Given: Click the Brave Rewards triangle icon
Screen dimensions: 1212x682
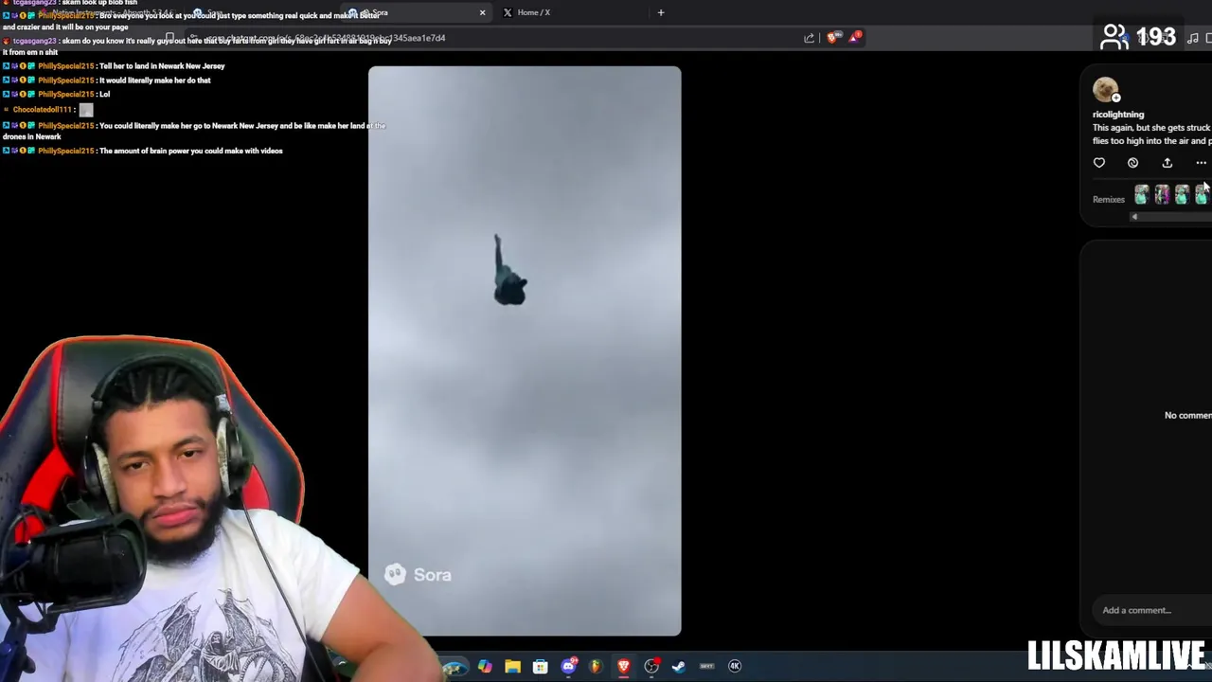Looking at the screenshot, I should pyautogui.click(x=855, y=37).
